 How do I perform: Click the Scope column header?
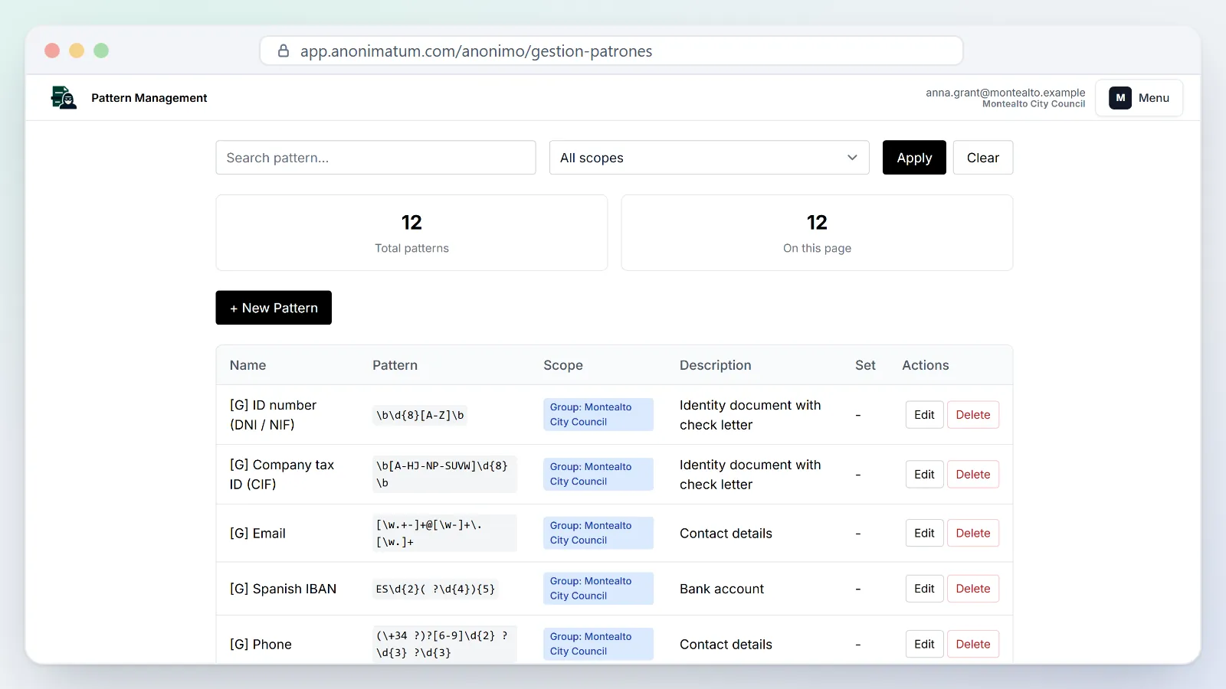(x=563, y=365)
